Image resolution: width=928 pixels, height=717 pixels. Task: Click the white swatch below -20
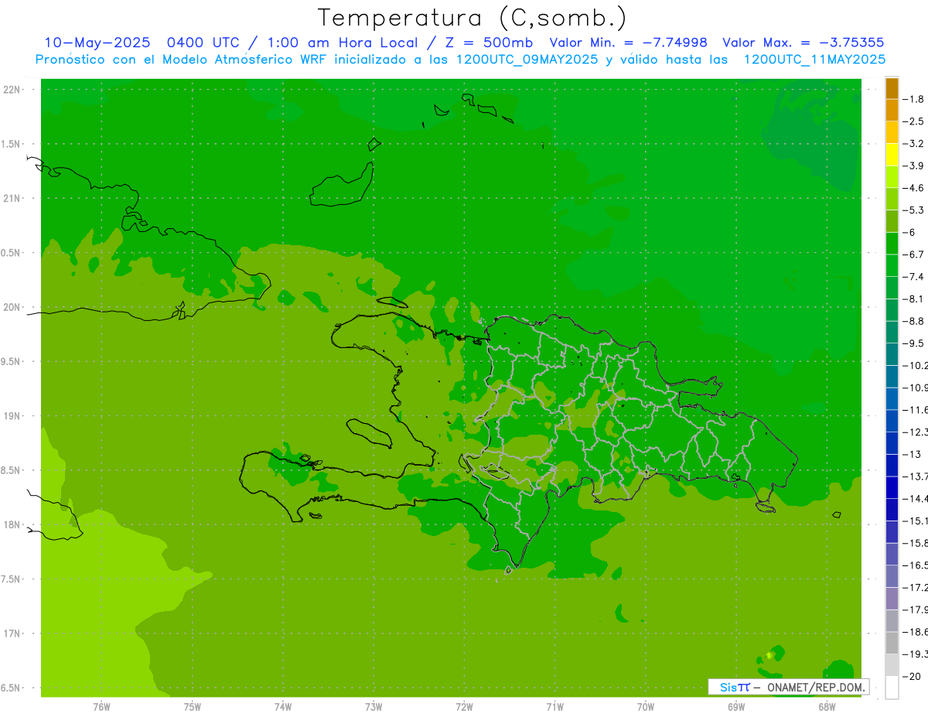[x=892, y=688]
